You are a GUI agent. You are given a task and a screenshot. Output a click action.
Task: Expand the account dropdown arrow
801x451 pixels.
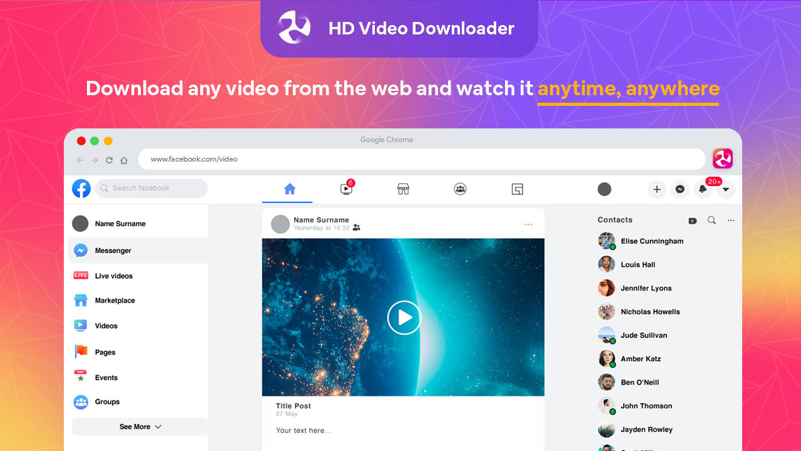point(726,189)
